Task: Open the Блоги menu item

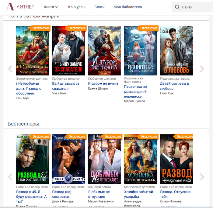Action: [100, 7]
